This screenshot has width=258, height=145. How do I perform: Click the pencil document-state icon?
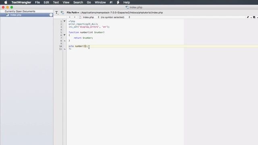(x=248, y=17)
